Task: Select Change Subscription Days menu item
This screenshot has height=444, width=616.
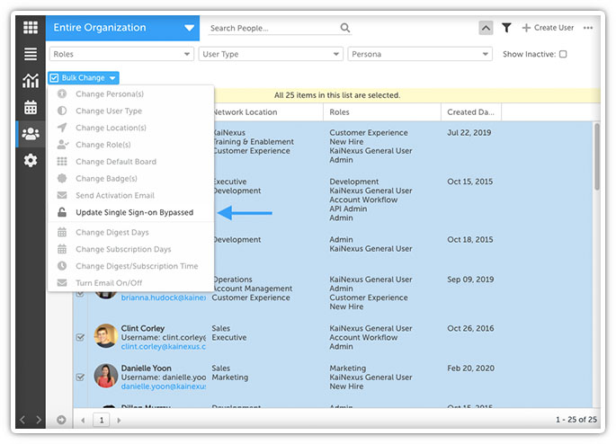Action: [x=130, y=249]
